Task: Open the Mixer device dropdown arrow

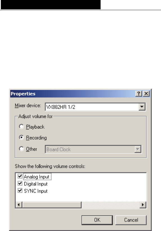Action: click(142, 107)
